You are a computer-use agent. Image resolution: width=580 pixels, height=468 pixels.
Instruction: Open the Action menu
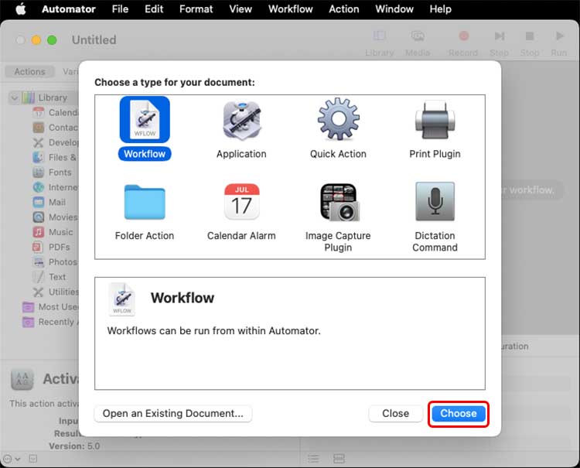(344, 9)
